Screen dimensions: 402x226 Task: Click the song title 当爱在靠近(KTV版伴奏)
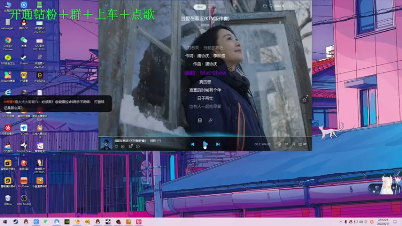(x=205, y=19)
